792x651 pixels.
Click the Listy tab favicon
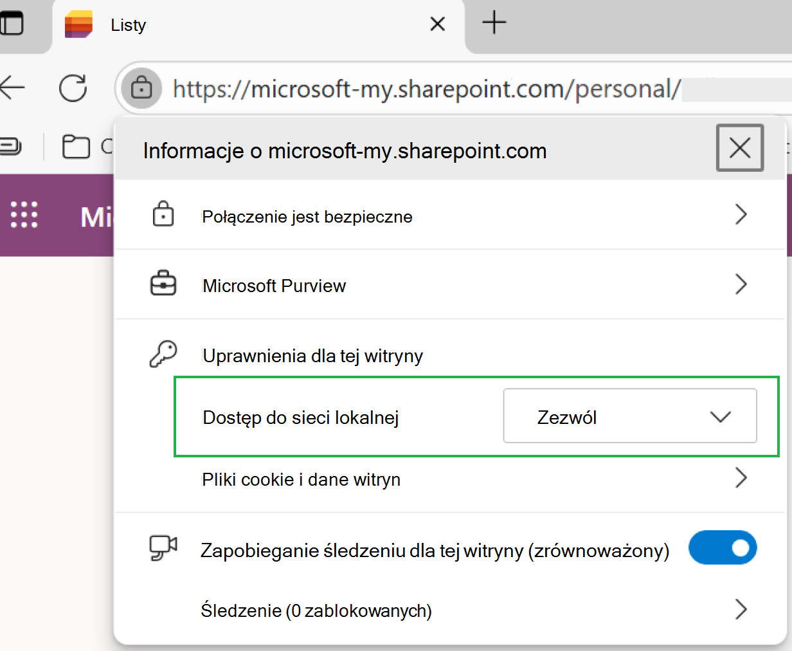click(x=78, y=24)
